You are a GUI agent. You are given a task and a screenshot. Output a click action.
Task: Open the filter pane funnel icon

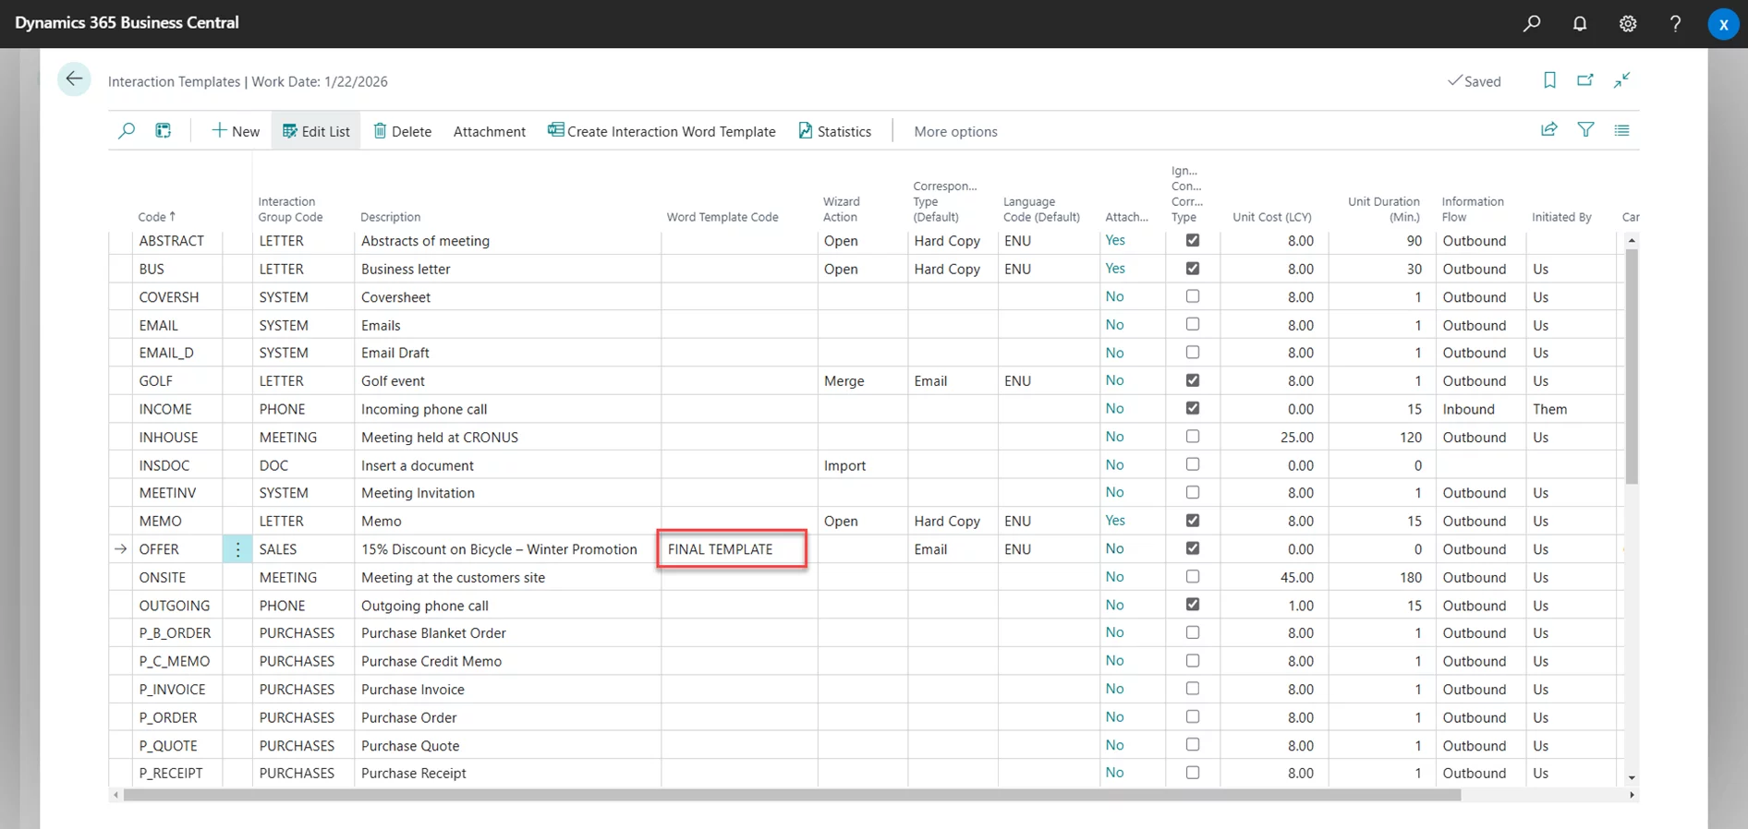click(x=1585, y=130)
